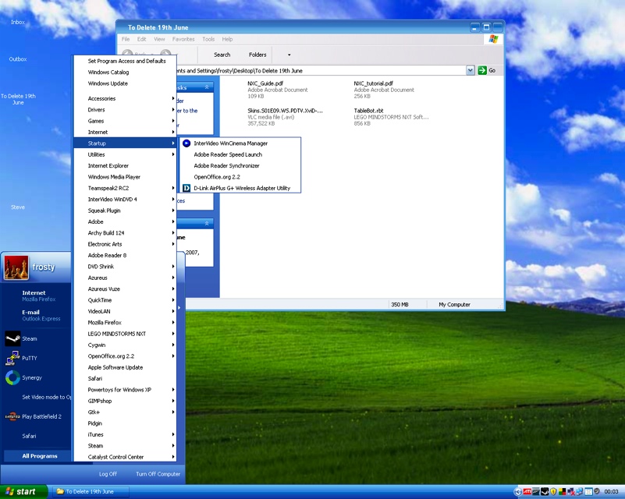This screenshot has width=625, height=499.
Task: Open the views dropdown next to Folders
Action: [289, 55]
